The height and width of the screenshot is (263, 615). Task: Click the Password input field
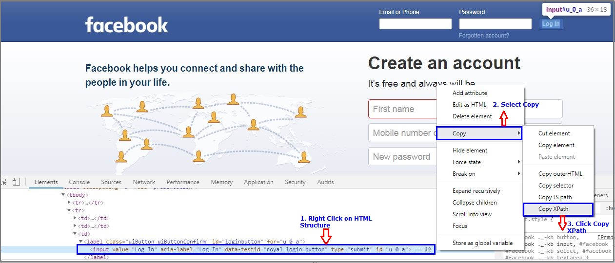click(x=496, y=23)
